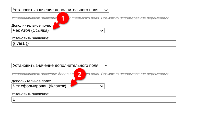Click the Дополнительное поле label above Чек сформирован

[31, 81]
